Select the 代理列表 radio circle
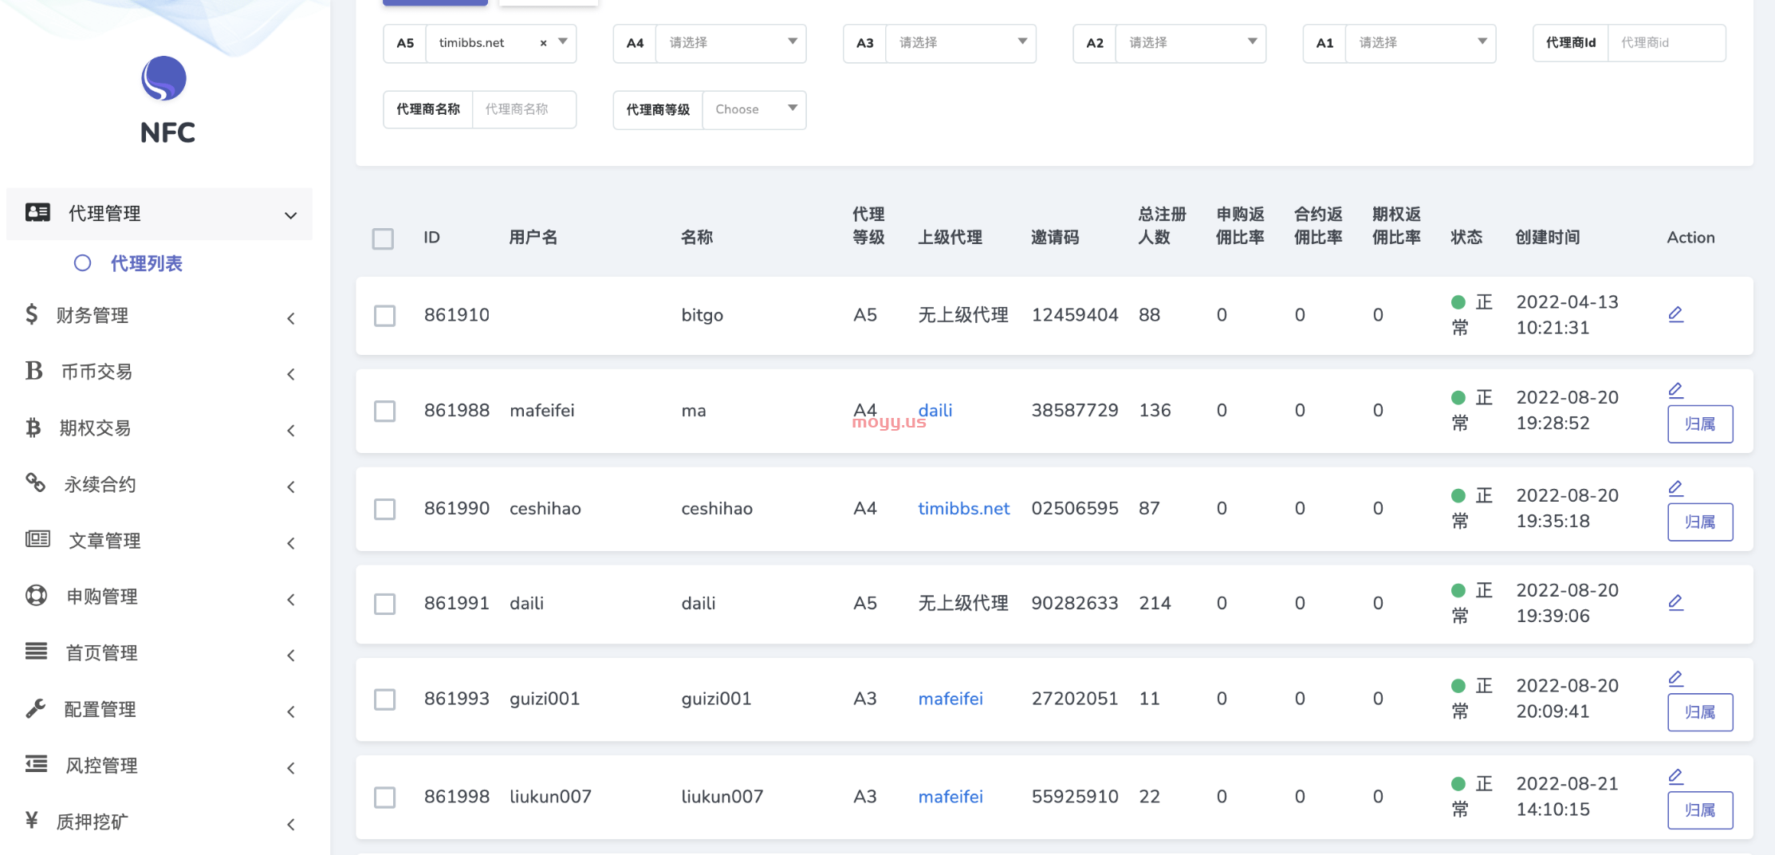1775x855 pixels. (82, 263)
